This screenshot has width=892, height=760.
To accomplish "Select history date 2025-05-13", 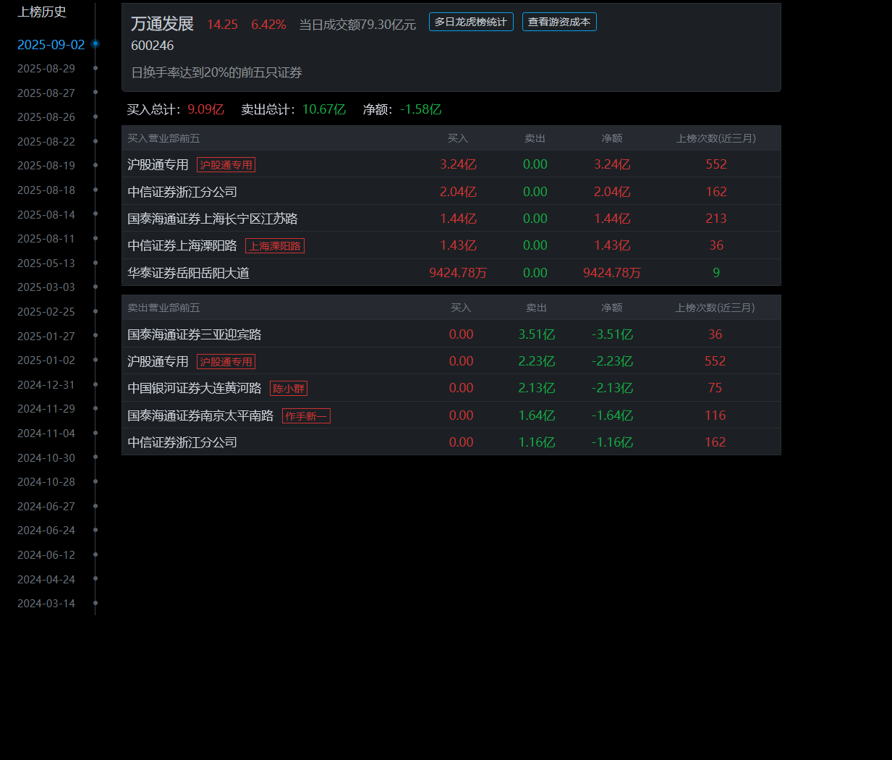I will tap(46, 263).
